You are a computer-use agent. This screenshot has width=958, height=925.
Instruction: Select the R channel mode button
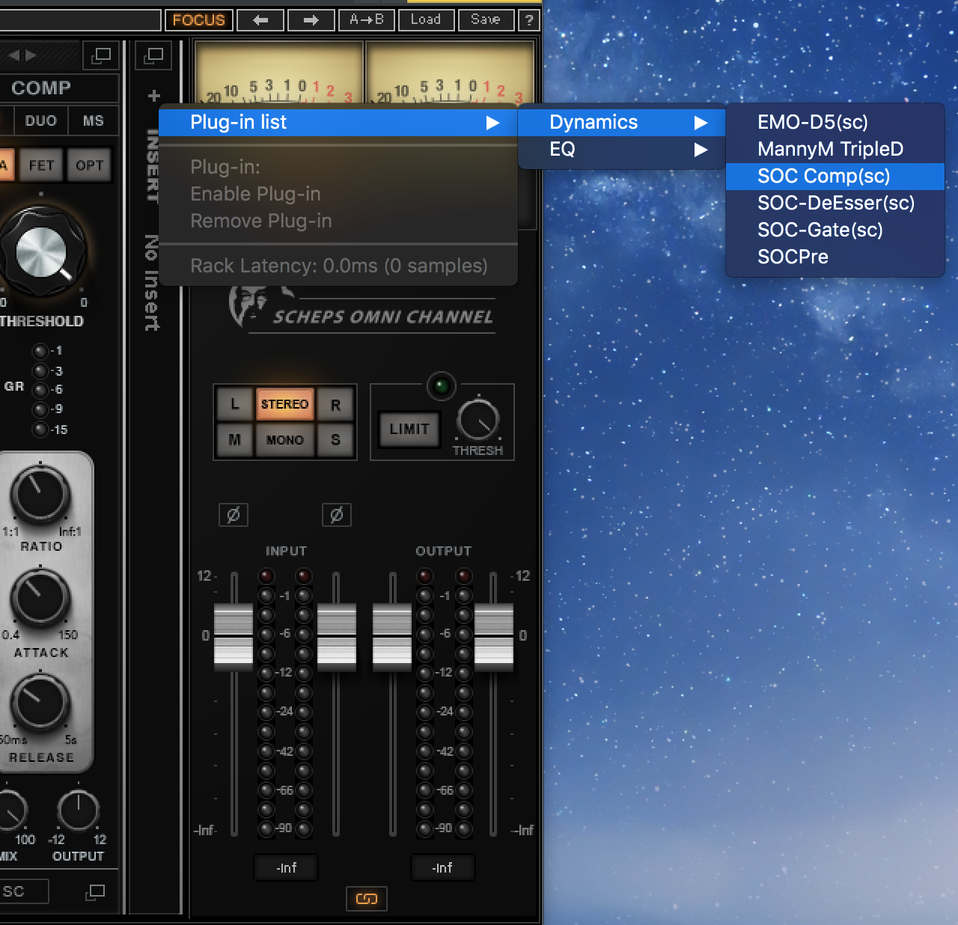pos(335,404)
